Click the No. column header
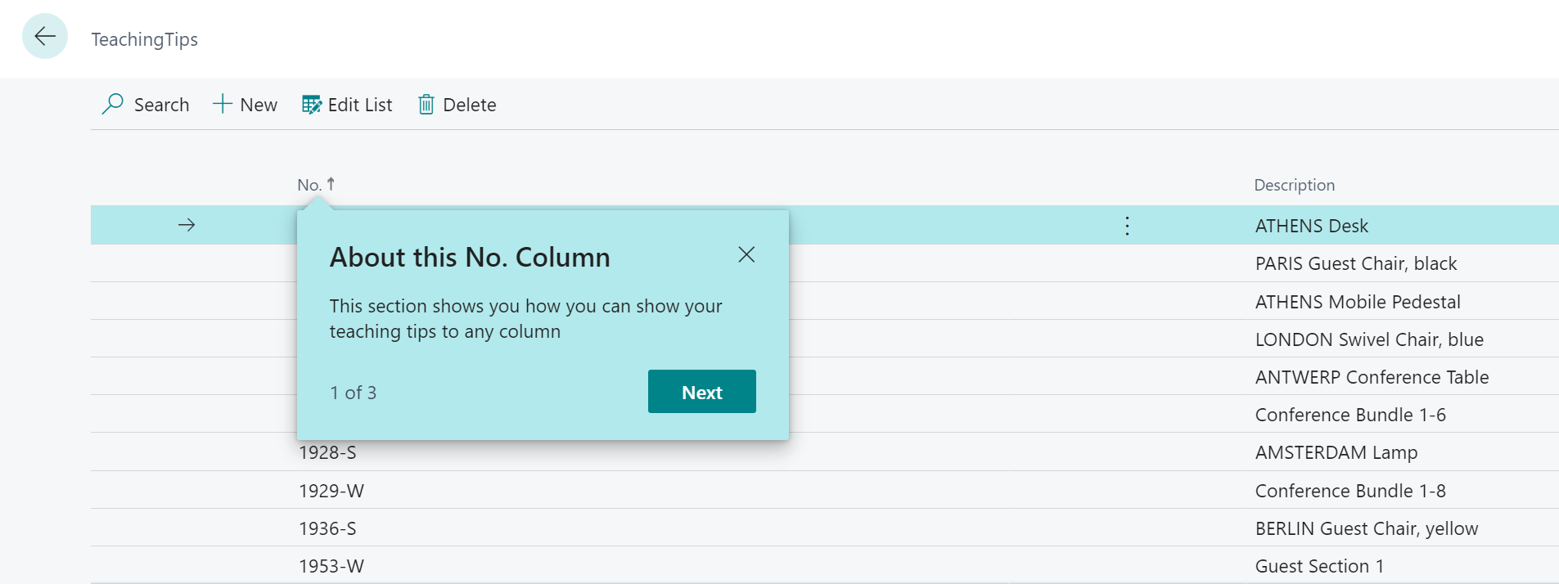The width and height of the screenshot is (1559, 584). click(309, 185)
